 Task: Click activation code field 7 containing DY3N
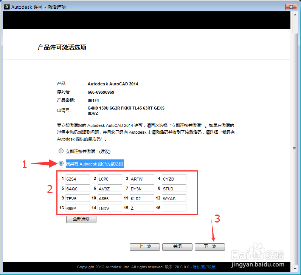point(142,188)
